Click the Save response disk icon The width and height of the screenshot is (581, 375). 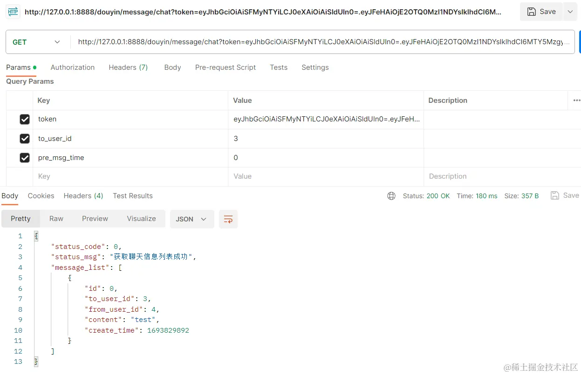pyautogui.click(x=554, y=195)
